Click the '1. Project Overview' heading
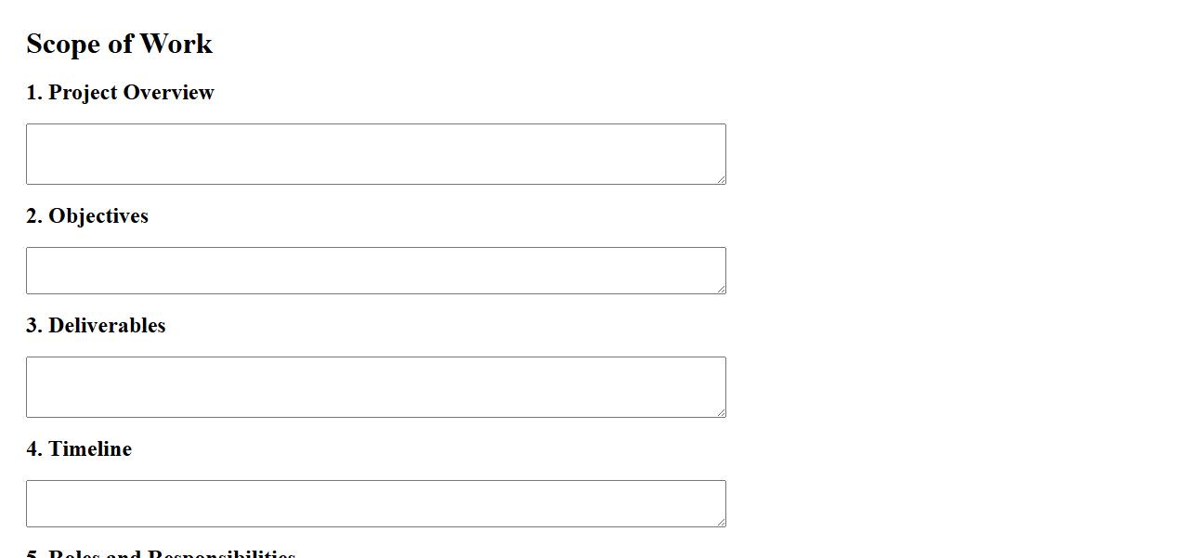Screen dimensions: 1187x558 pos(120,93)
